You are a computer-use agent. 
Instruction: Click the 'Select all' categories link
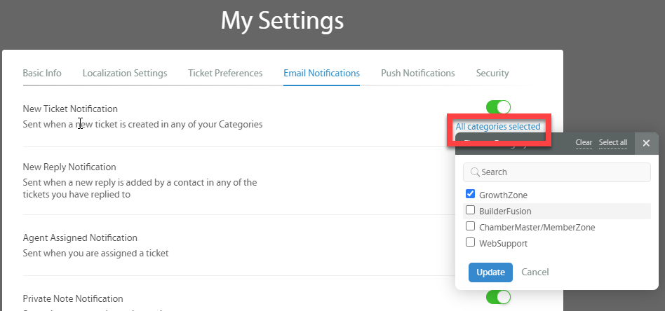(x=613, y=143)
